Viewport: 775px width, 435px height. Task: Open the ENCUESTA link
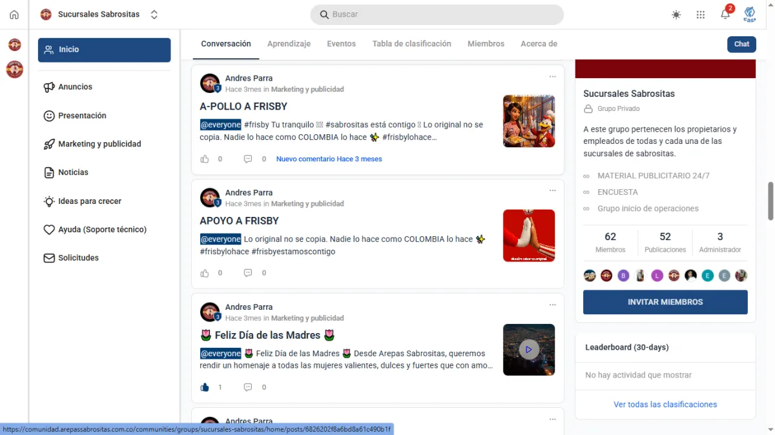tap(617, 192)
